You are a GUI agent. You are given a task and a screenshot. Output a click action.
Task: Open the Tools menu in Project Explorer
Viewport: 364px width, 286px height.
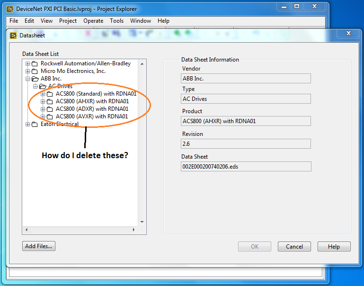116,21
